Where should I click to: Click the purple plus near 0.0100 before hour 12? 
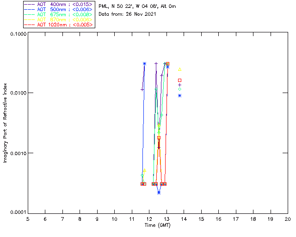point(142,90)
